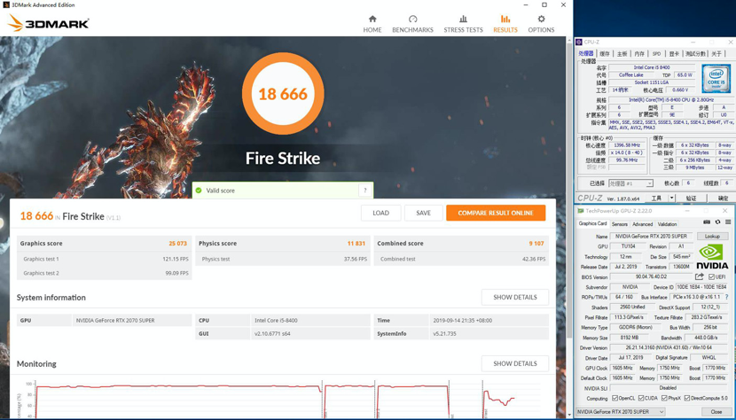
Task: Open the SPD tab in CPU-Z
Action: click(656, 54)
